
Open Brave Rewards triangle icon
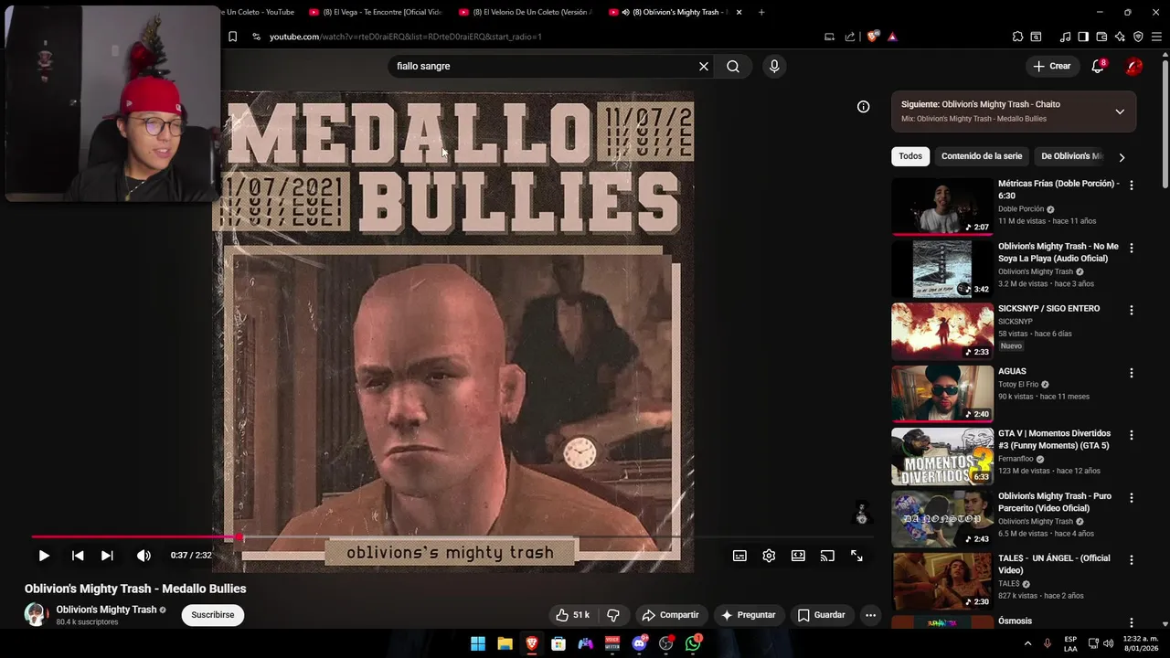[x=892, y=37]
